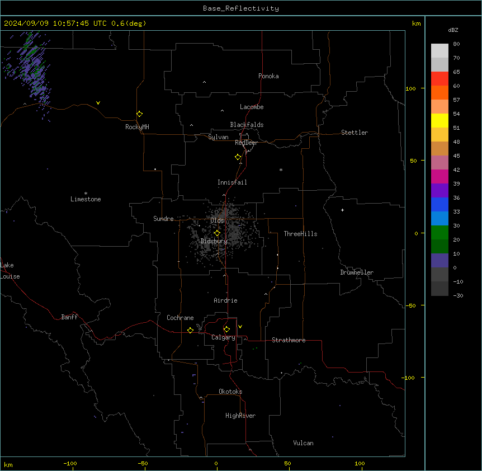Screen dimensions: 482x471
Task: Click the Lacombe city label
Action: tap(252, 107)
